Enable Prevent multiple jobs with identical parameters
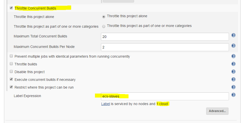 pyautogui.click(x=11, y=56)
